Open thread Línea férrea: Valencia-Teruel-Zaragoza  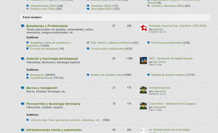click(x=172, y=103)
